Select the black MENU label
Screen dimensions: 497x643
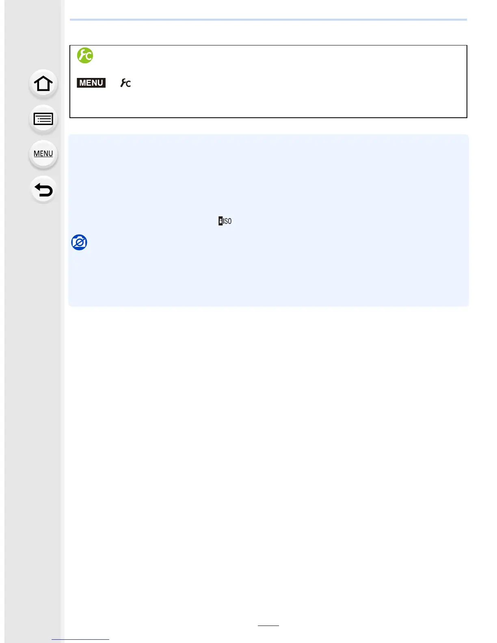(91, 83)
